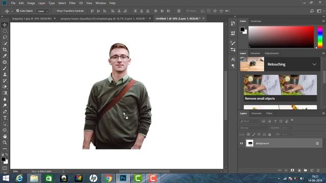This screenshot has width=326, height=183.
Task: Open the layer style fx menu
Action: pos(286,170)
